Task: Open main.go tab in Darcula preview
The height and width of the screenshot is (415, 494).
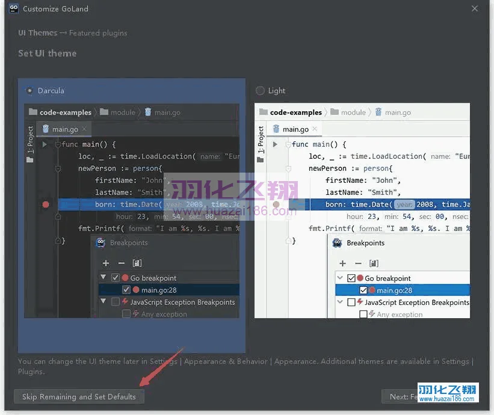Action: tap(64, 129)
